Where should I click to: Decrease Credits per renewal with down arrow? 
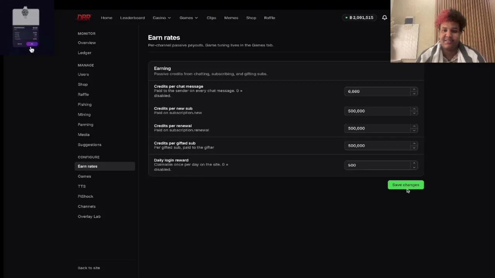pyautogui.click(x=414, y=131)
